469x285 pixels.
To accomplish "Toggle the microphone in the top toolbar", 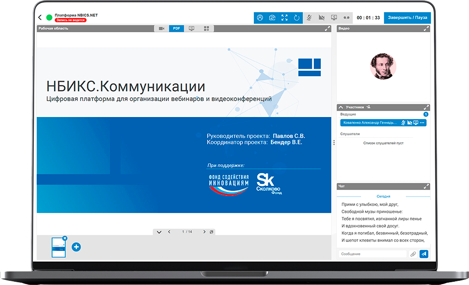I will click(310, 18).
